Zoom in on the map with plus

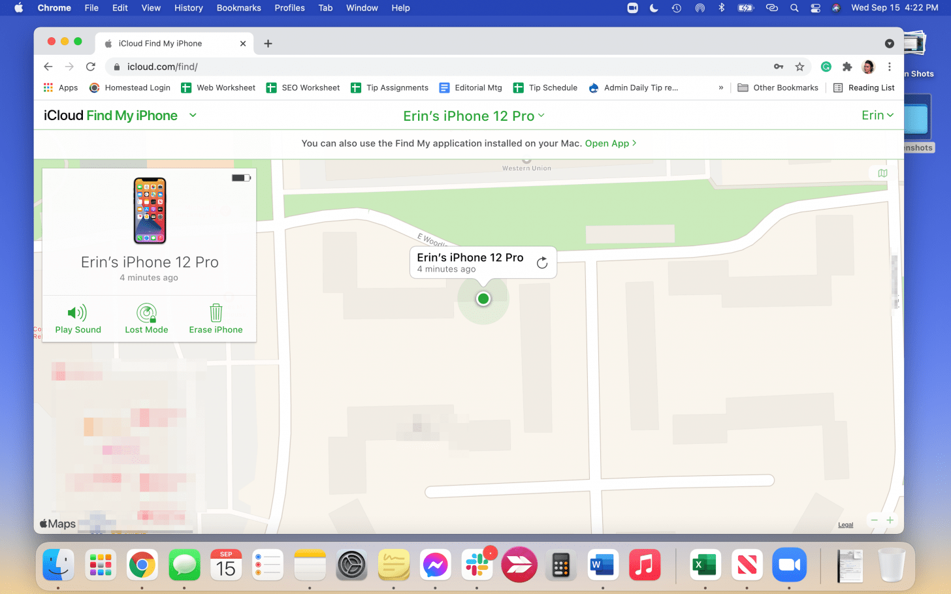890,520
